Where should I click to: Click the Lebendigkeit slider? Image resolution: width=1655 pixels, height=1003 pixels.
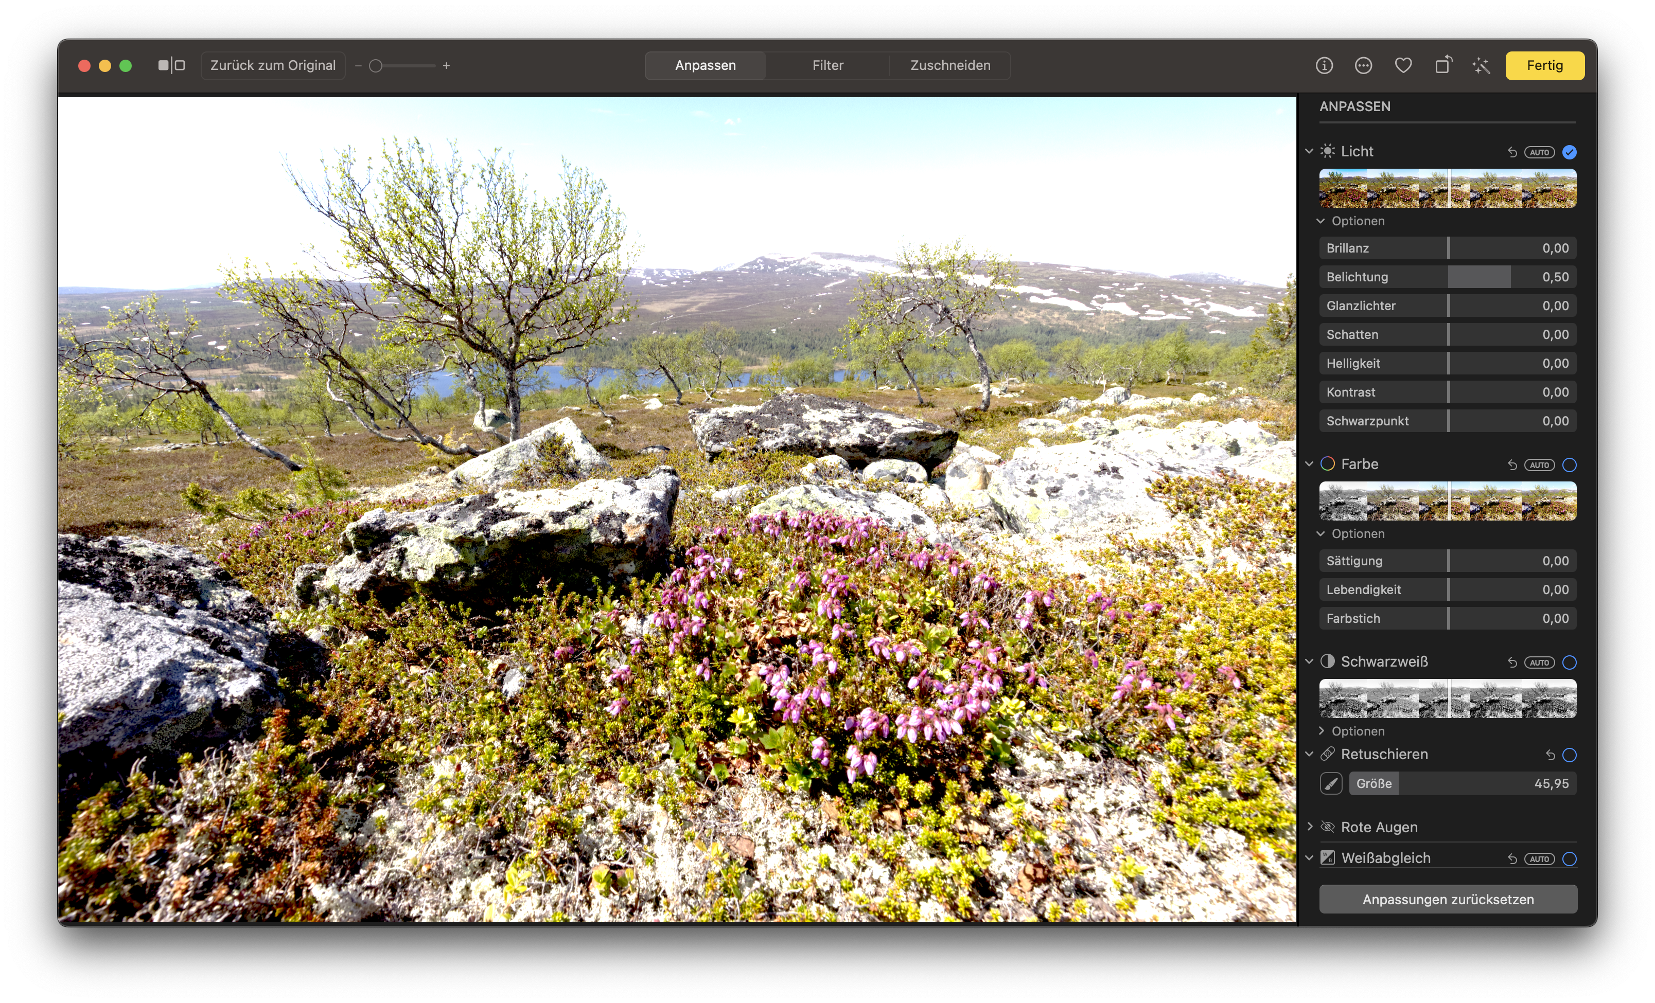point(1448,589)
